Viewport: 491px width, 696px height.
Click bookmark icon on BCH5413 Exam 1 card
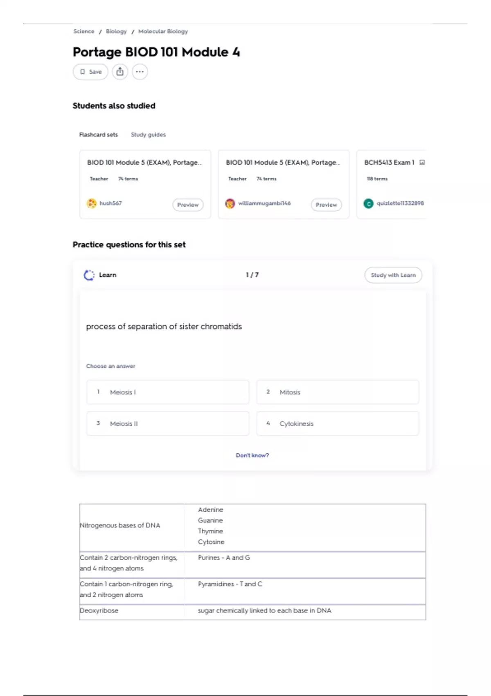tap(422, 163)
